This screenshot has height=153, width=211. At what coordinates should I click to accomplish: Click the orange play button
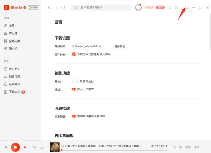(x=15, y=147)
